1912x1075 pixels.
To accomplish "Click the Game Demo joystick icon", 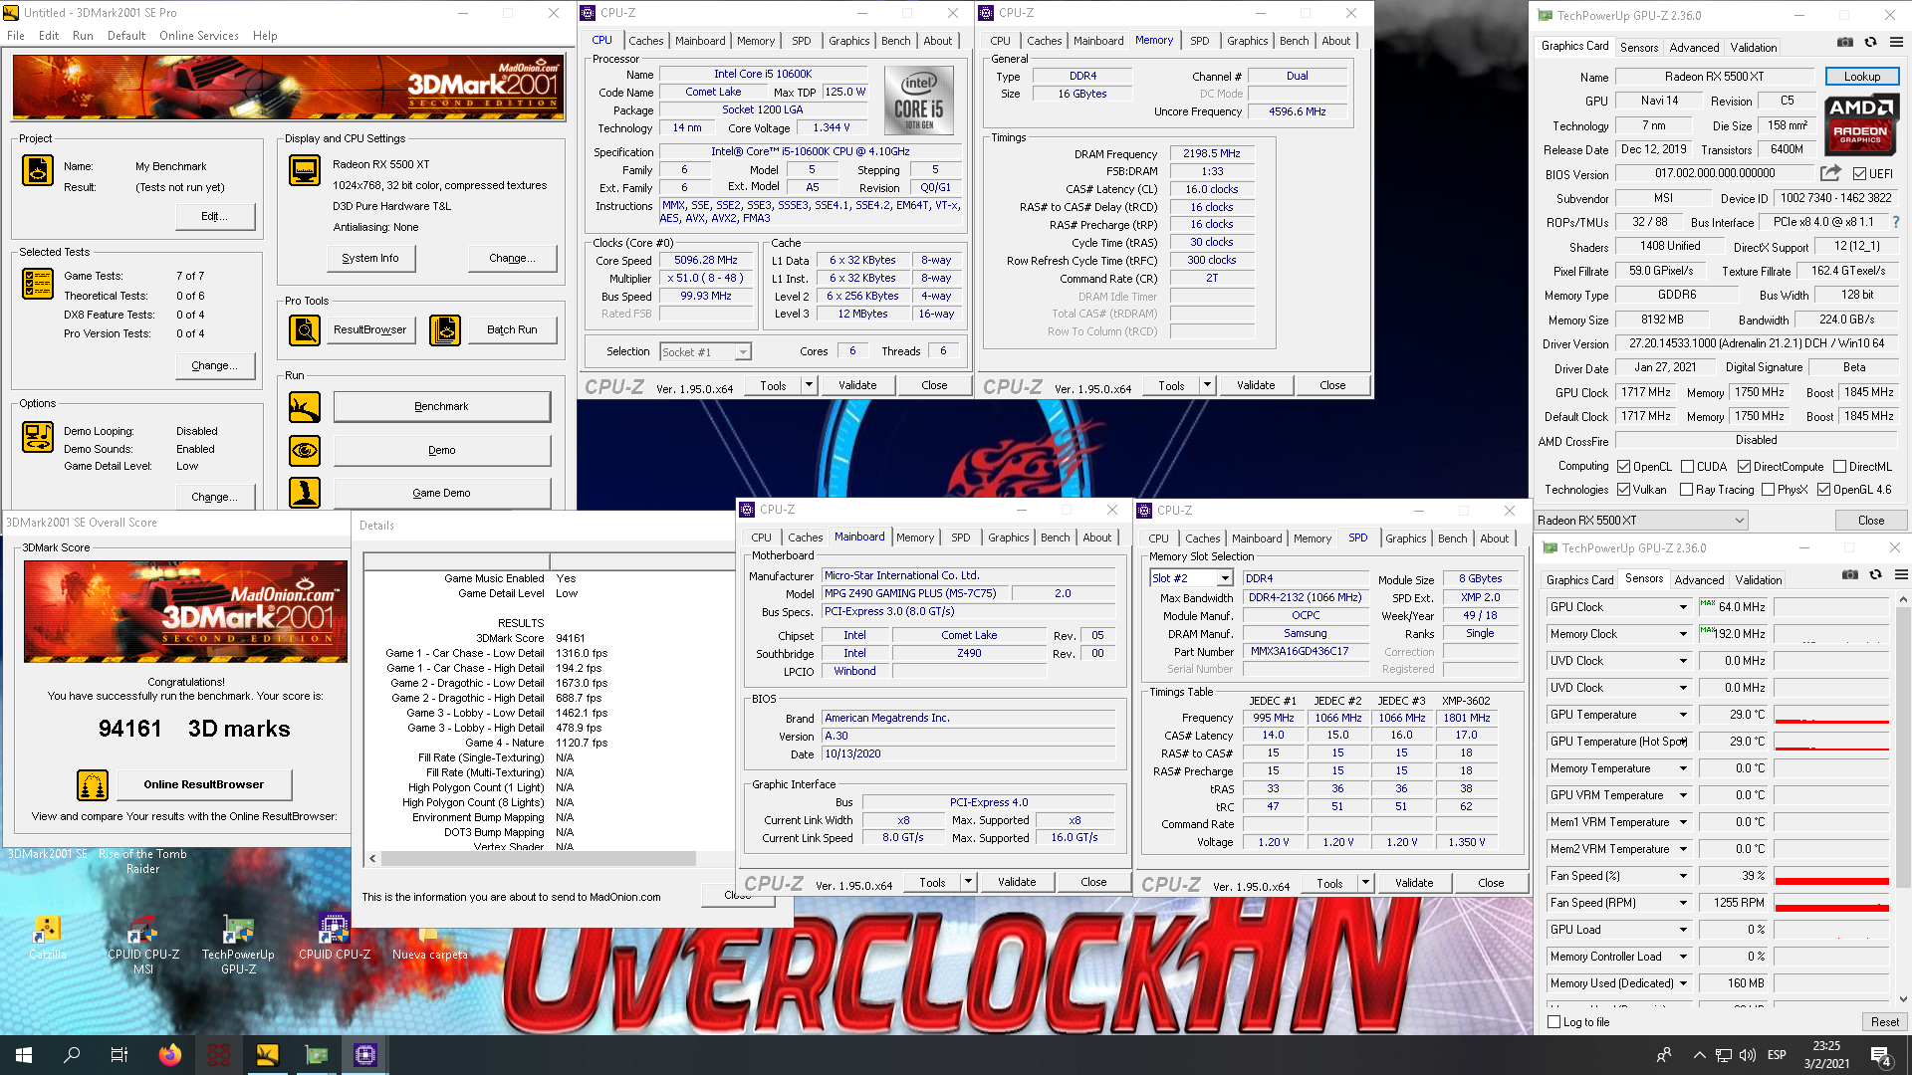I will click(x=305, y=493).
